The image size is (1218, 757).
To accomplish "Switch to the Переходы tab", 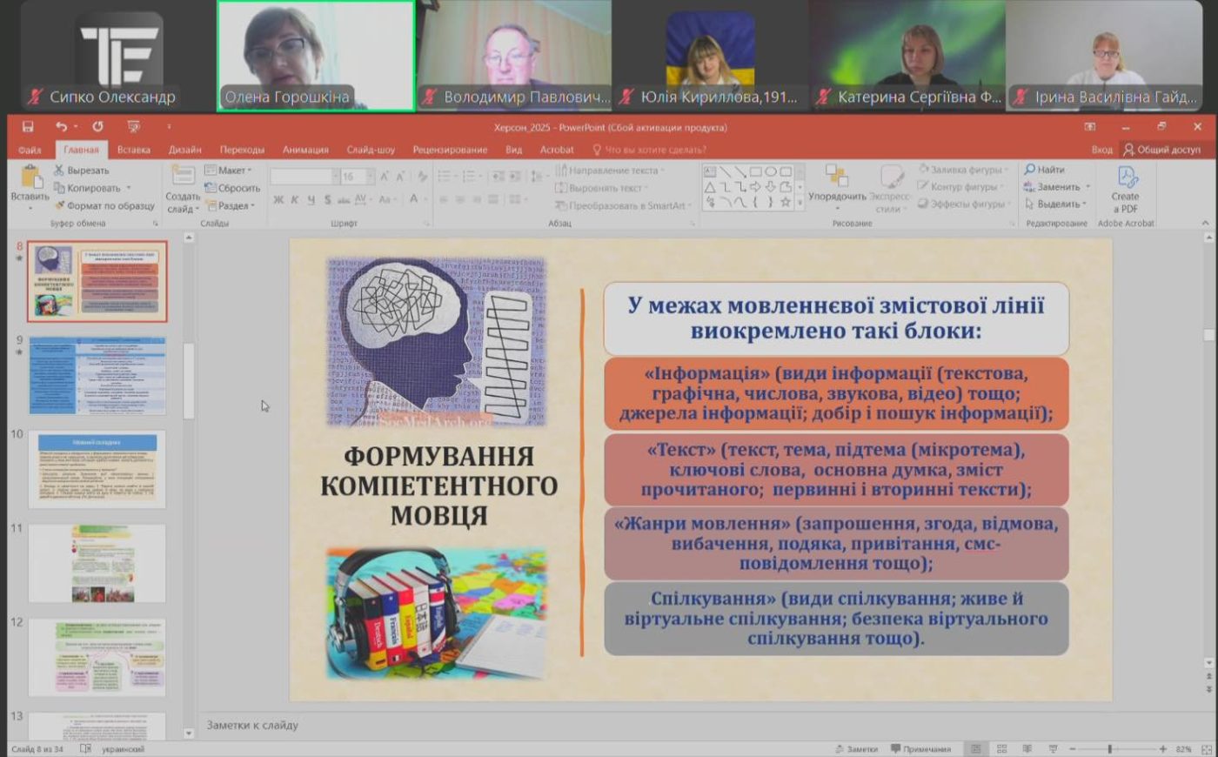I will (242, 150).
